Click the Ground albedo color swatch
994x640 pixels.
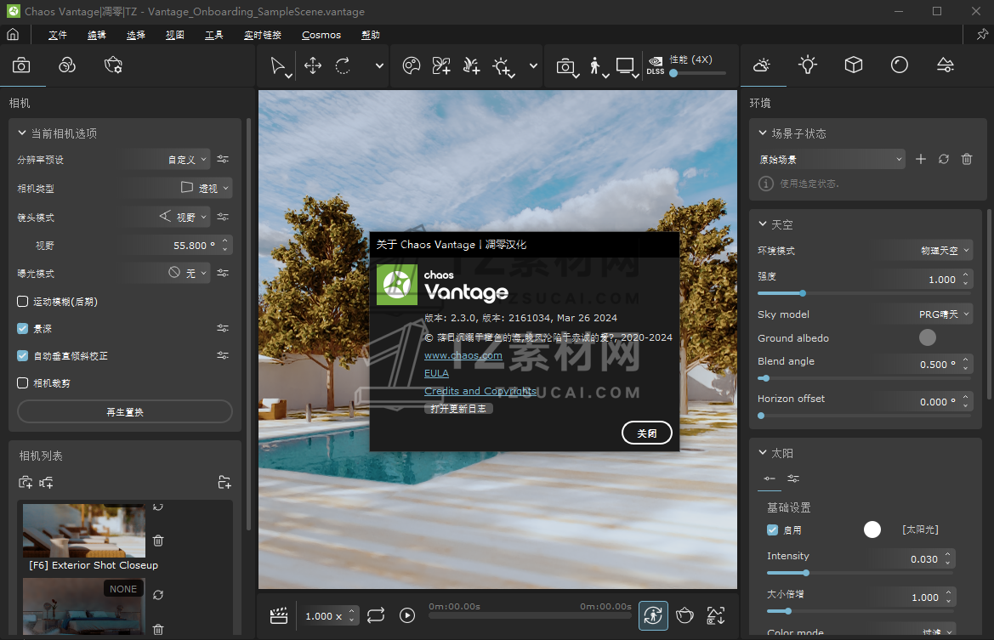point(928,337)
